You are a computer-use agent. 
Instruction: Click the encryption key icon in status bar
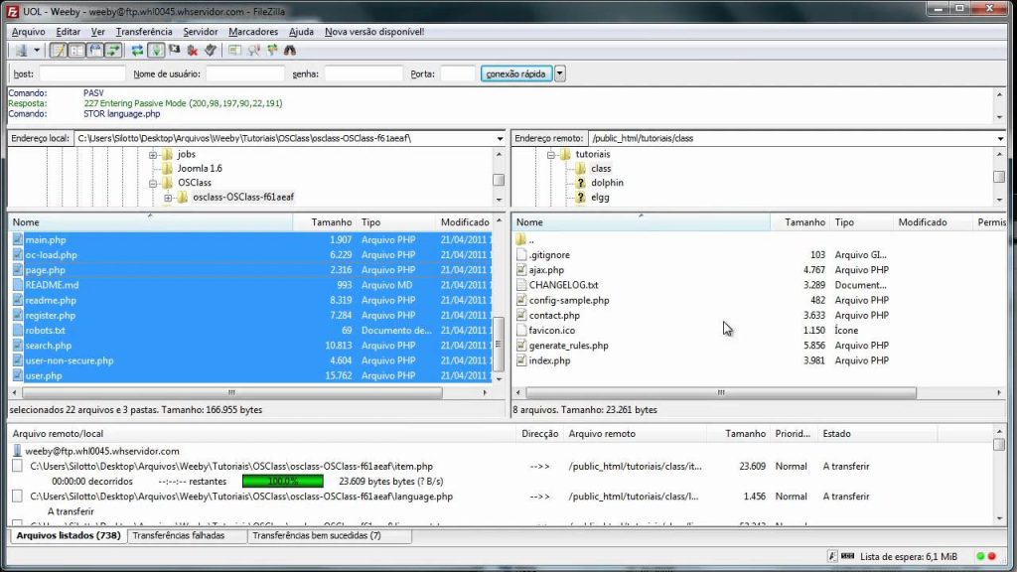point(832,556)
